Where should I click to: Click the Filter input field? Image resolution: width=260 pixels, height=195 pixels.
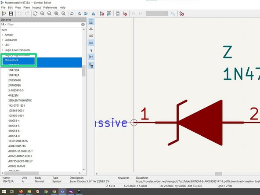pyautogui.click(x=44, y=25)
